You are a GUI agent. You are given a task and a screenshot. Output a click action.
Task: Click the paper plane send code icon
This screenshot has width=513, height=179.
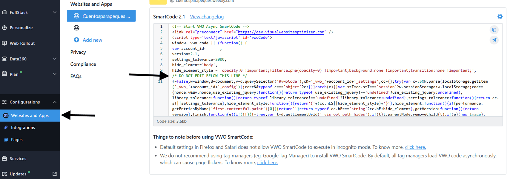(x=494, y=40)
